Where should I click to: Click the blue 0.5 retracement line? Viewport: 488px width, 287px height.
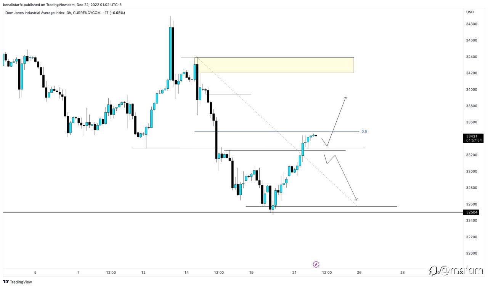pos(276,132)
